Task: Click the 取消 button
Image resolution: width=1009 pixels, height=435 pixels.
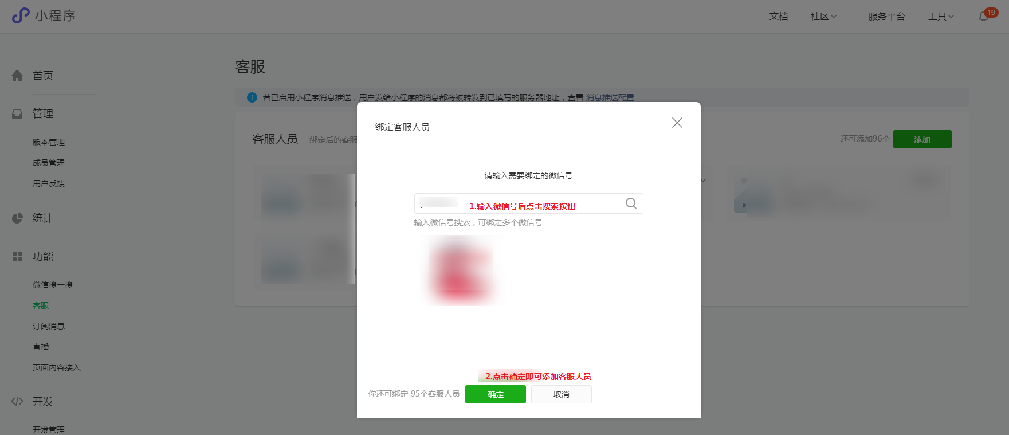Action: click(562, 394)
